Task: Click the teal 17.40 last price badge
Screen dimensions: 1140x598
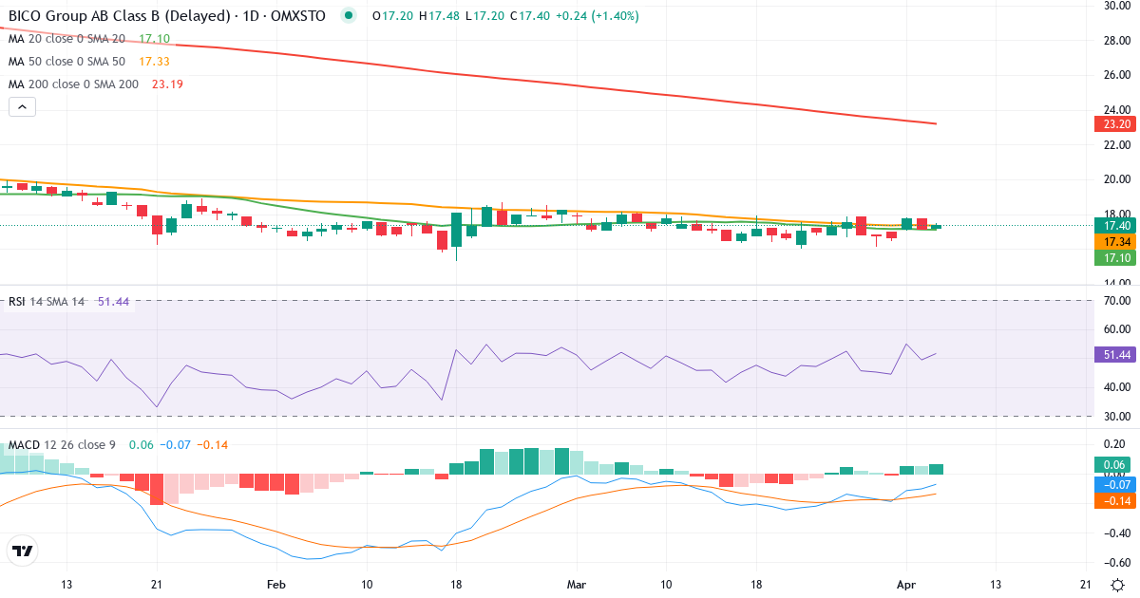Action: (x=1113, y=226)
